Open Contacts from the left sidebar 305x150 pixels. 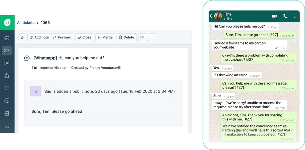[x=7, y=63]
